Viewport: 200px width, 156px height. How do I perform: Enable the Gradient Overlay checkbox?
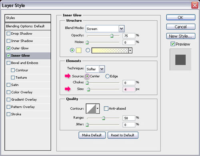(x=8, y=100)
